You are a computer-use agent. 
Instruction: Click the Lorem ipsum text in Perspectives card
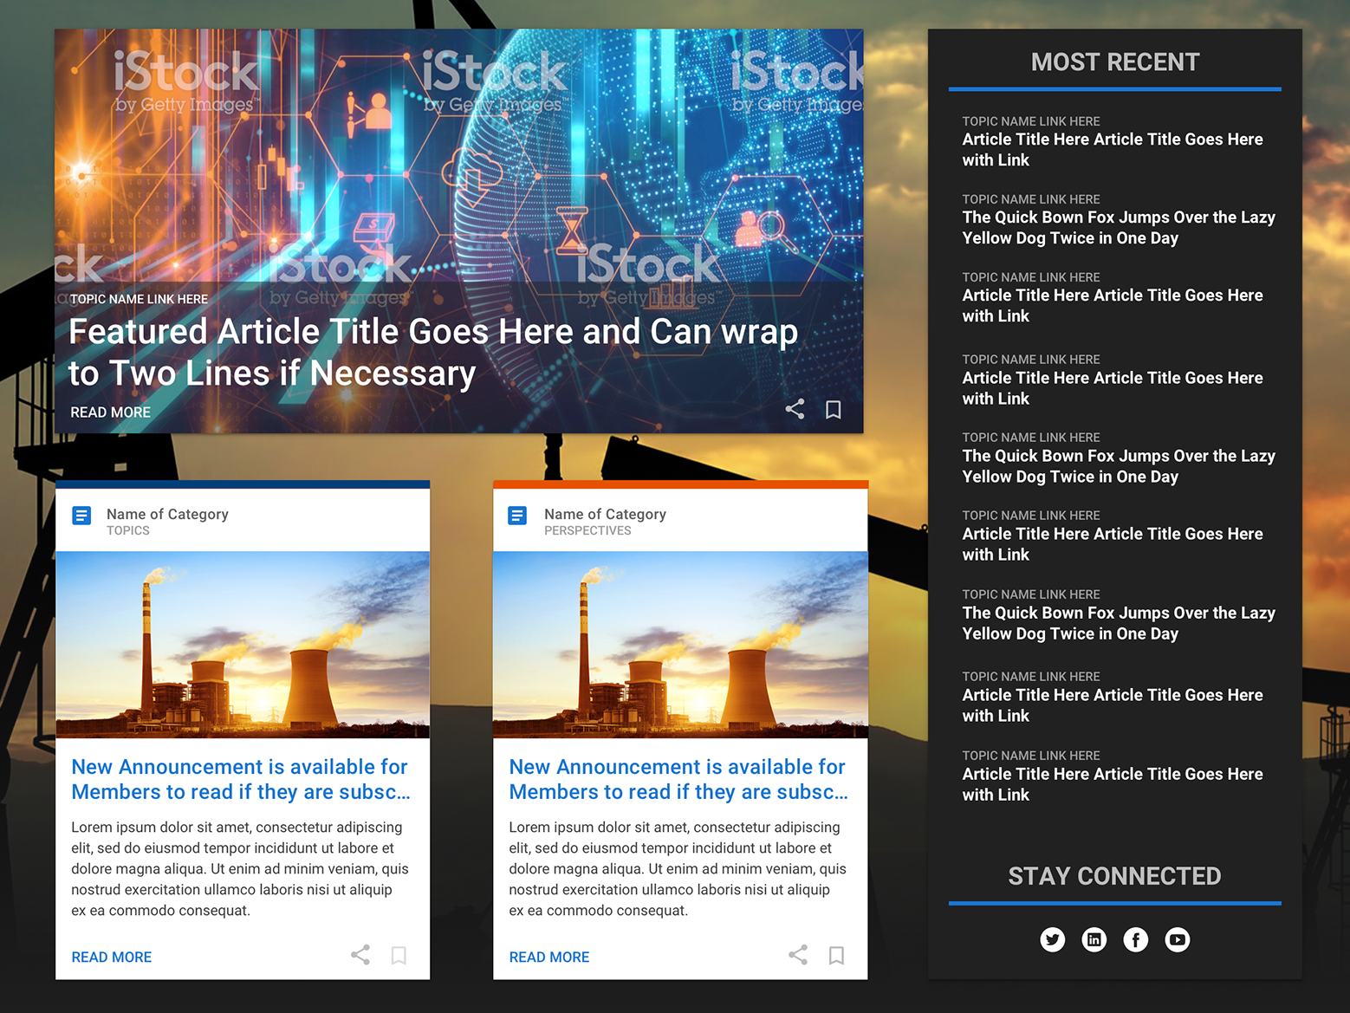point(678,869)
